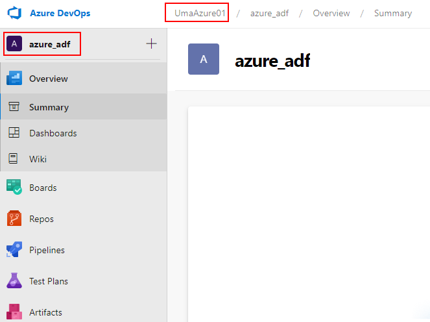Click the Boards hub icon
This screenshot has height=322, width=430.
(x=14, y=187)
